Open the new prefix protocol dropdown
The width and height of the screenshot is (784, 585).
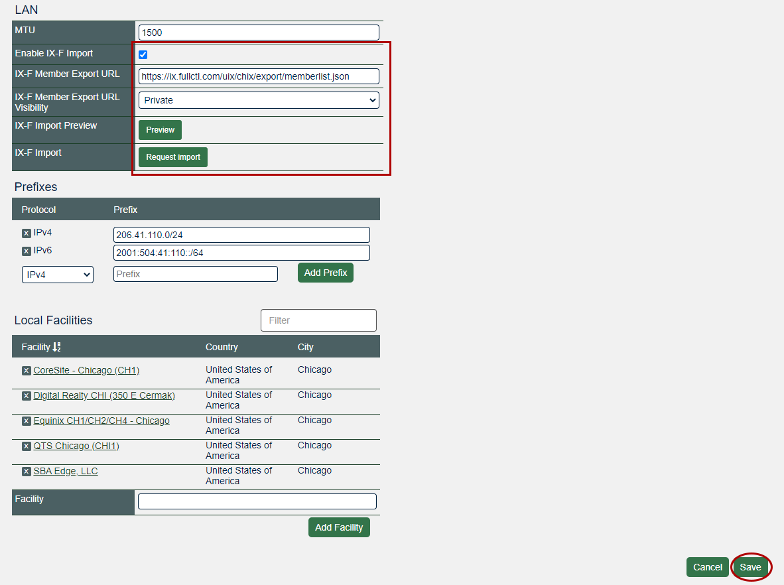point(58,275)
